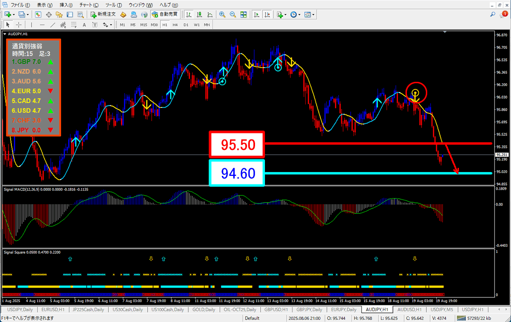Switch timeframe to M15
Screen dimensions: 511x322
point(143,25)
